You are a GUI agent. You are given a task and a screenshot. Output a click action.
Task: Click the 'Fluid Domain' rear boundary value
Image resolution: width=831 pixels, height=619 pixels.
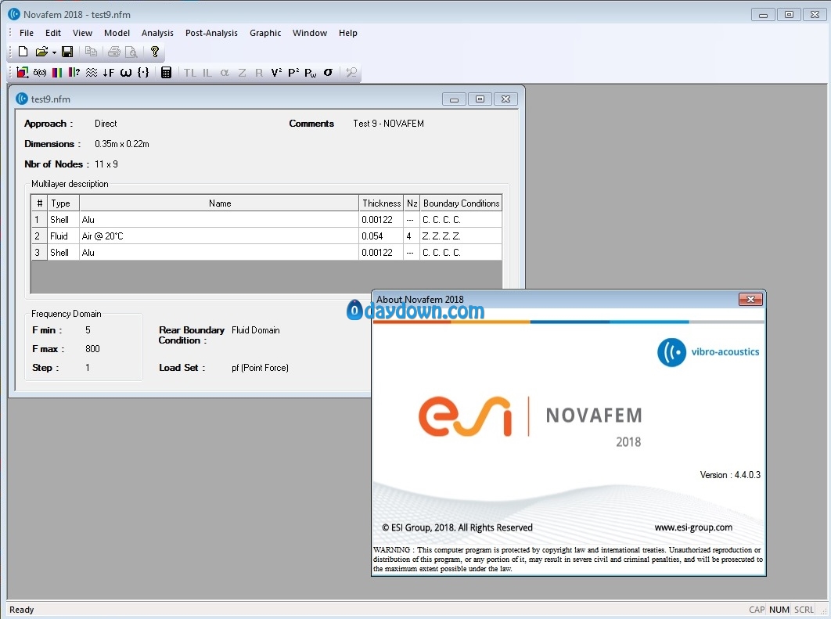pos(255,330)
